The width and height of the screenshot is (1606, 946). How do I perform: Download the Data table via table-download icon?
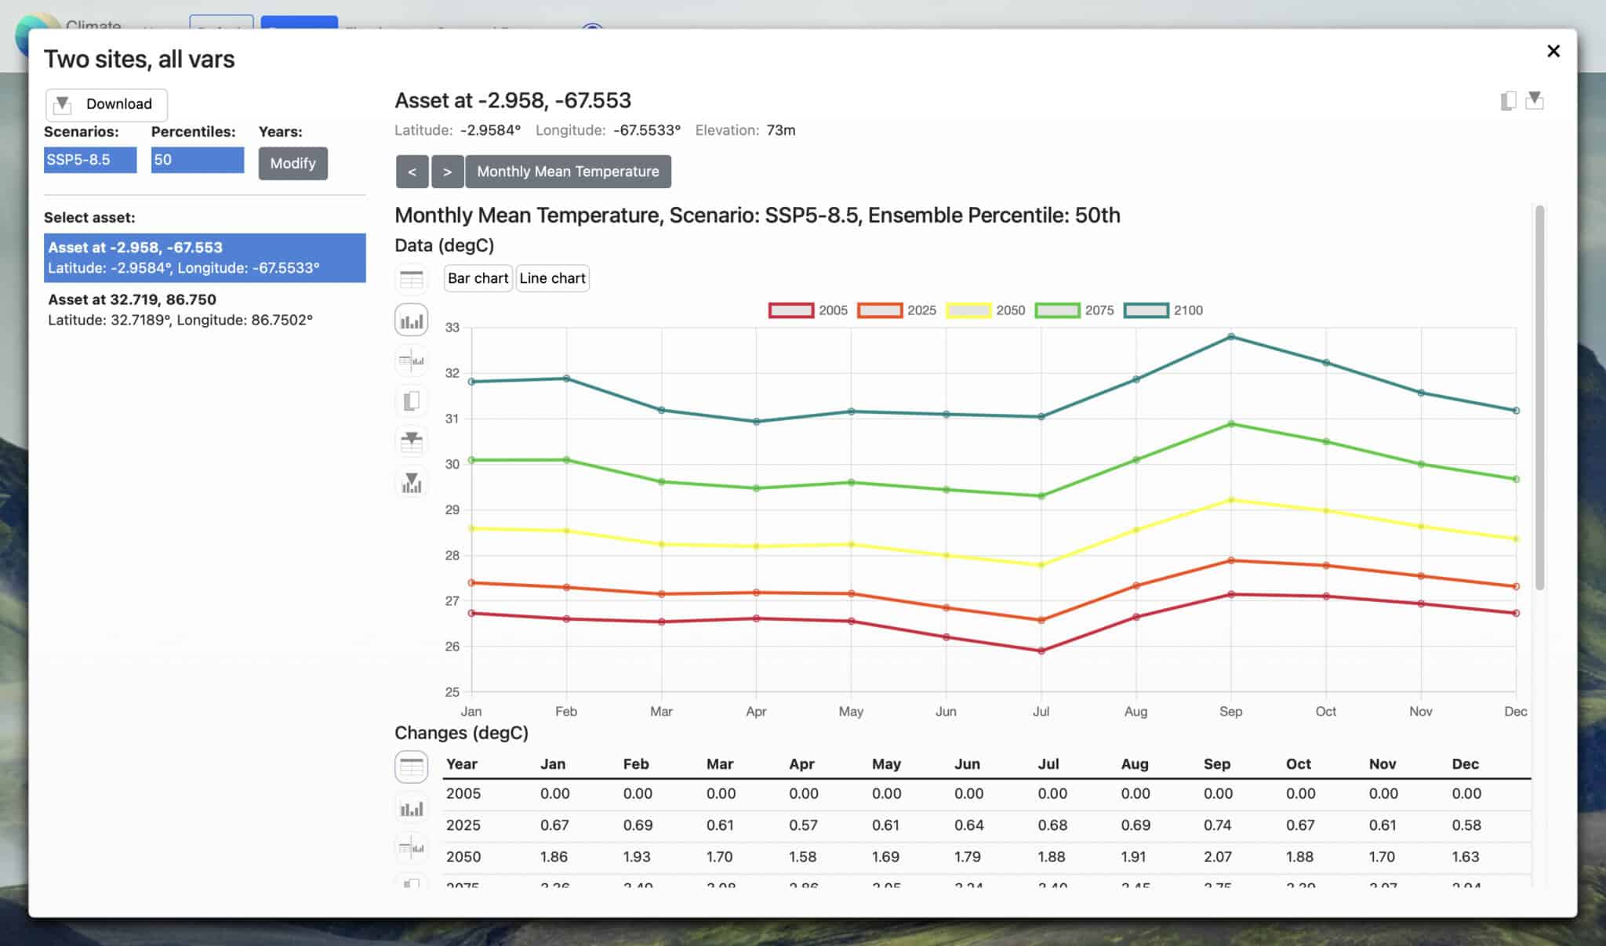[411, 440]
